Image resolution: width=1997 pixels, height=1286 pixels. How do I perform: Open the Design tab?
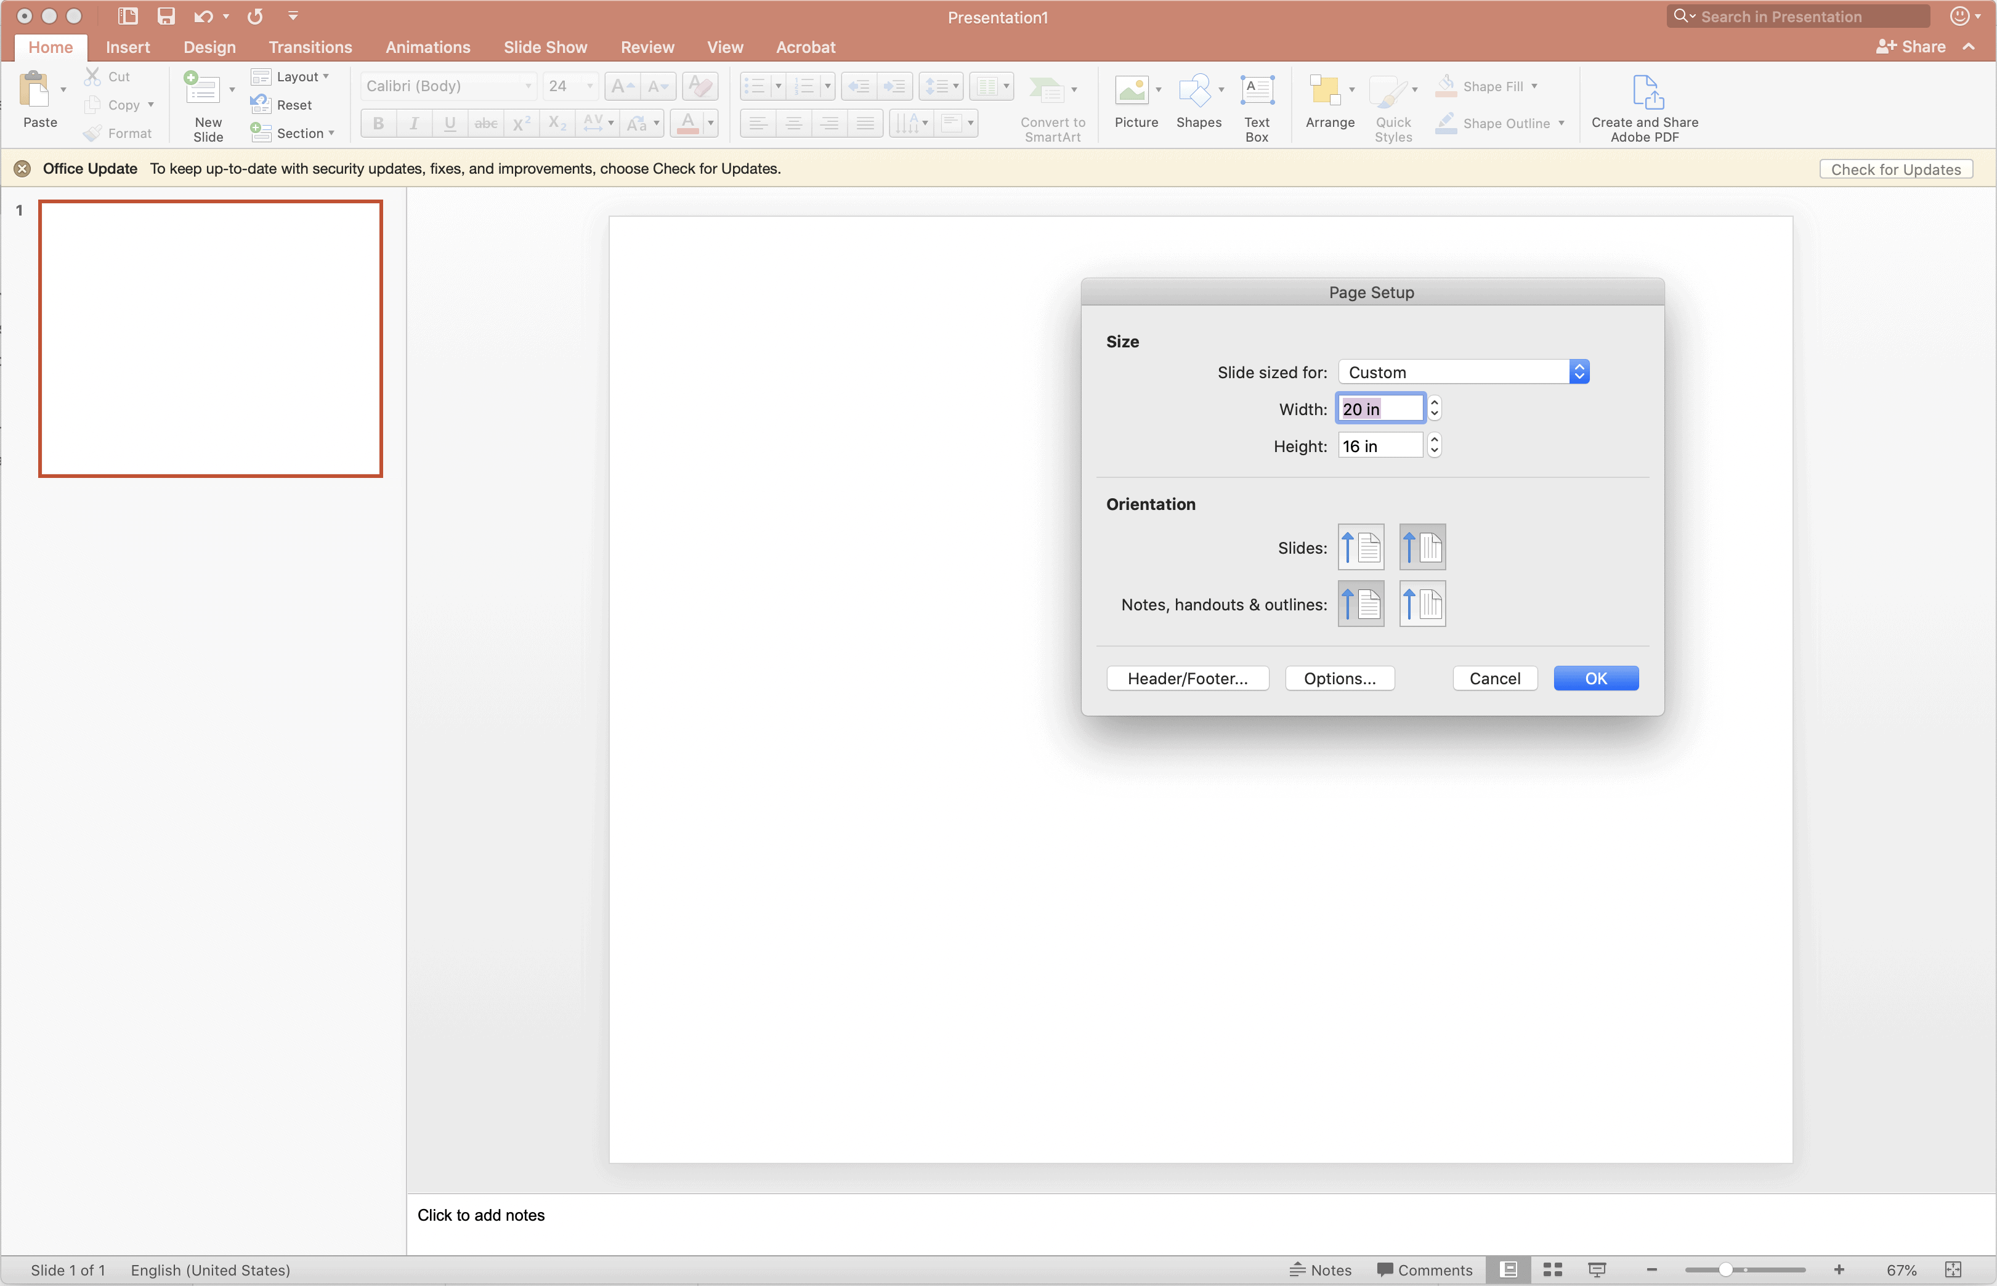point(209,47)
